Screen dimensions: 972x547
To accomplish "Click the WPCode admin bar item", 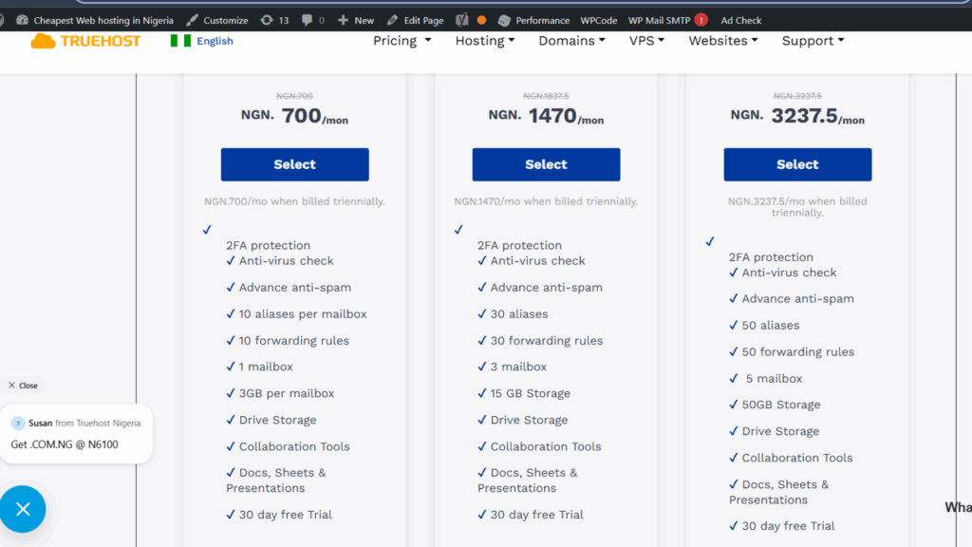I will click(x=598, y=19).
